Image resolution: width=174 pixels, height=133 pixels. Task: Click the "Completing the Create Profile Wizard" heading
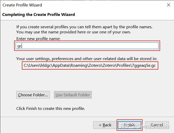39,14
